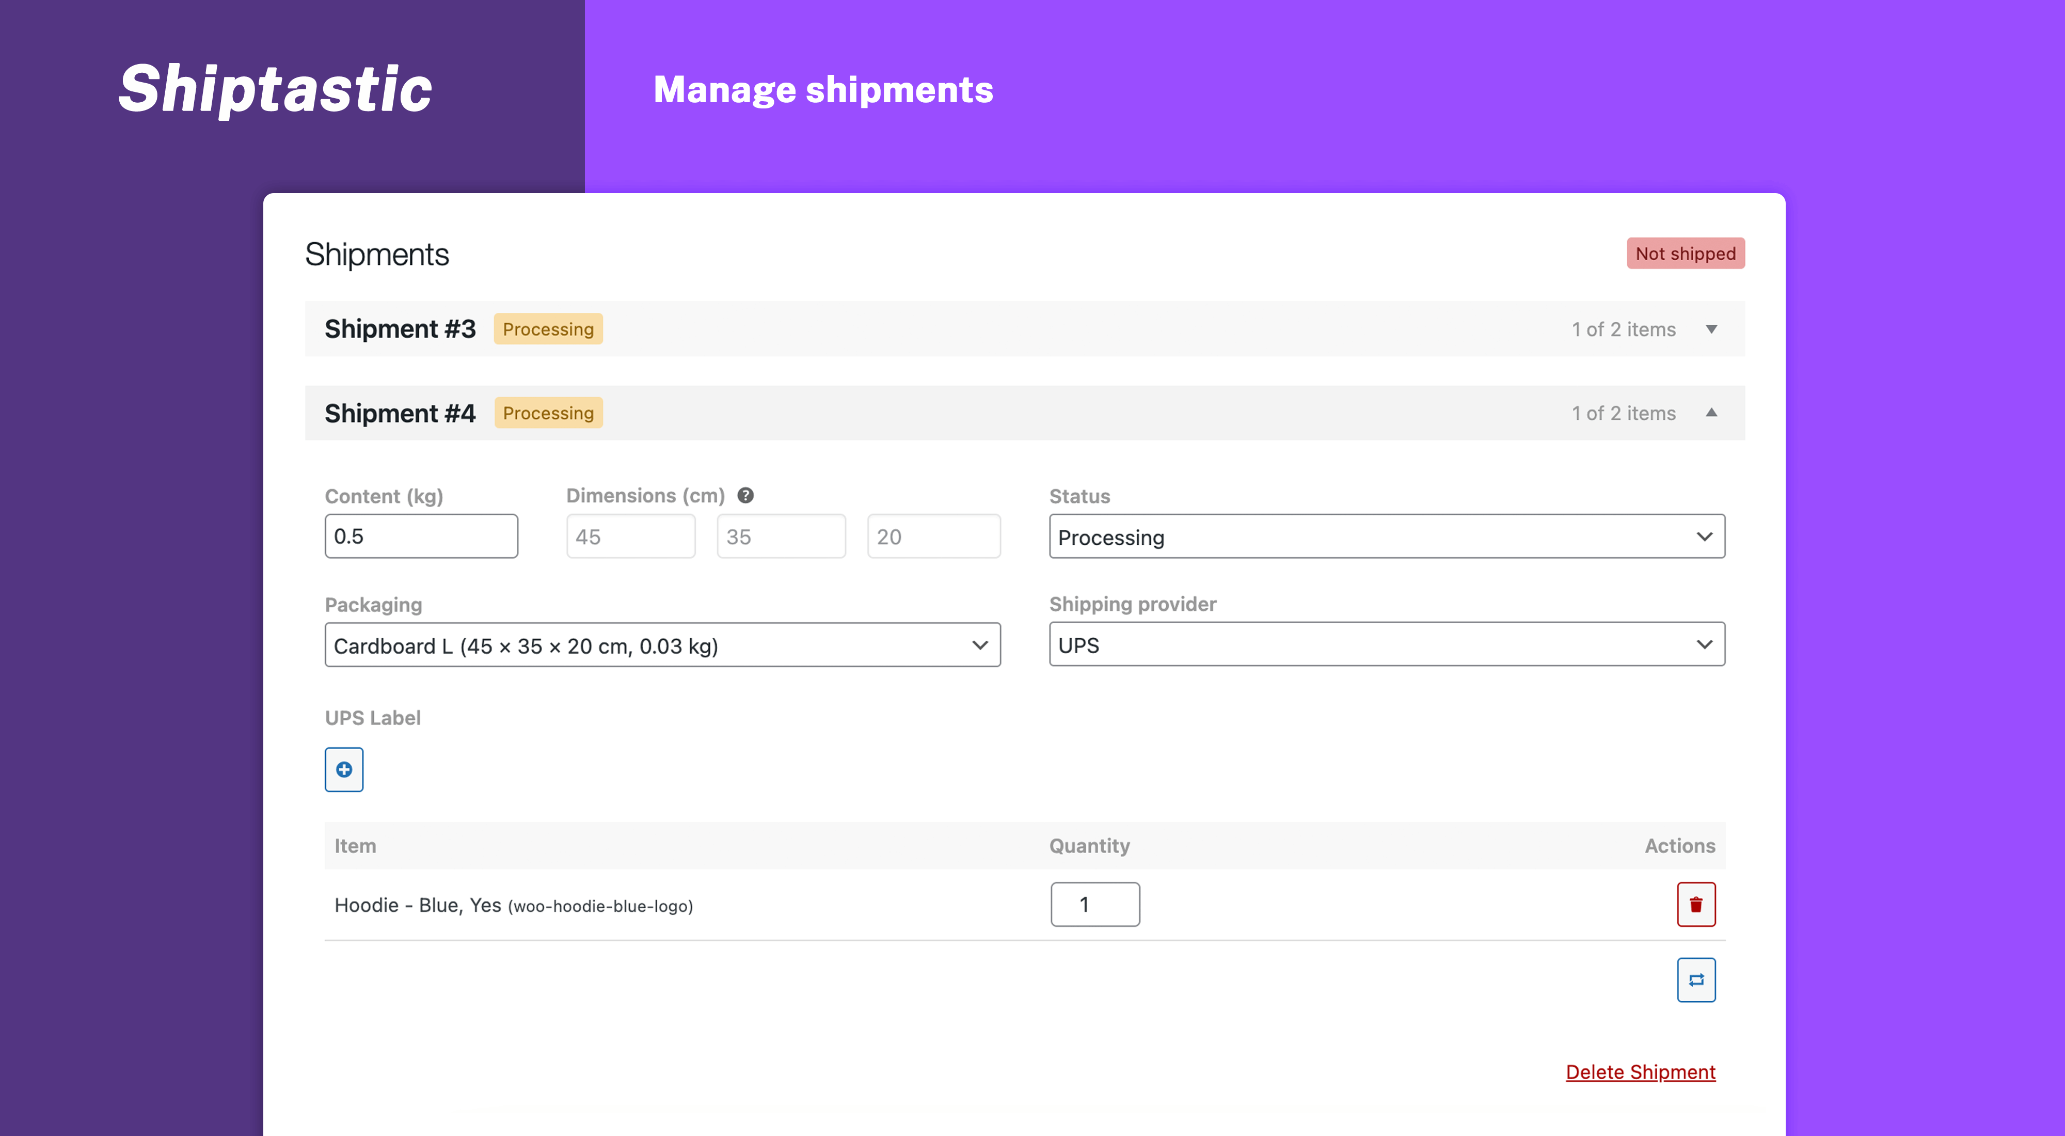Click the add UPS label plus icon

click(x=344, y=769)
